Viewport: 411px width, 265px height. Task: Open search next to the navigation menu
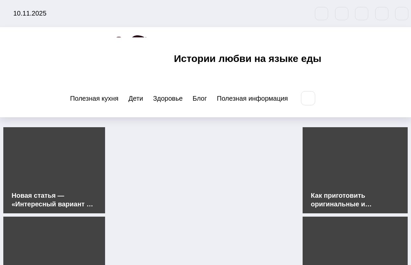tap(308, 98)
